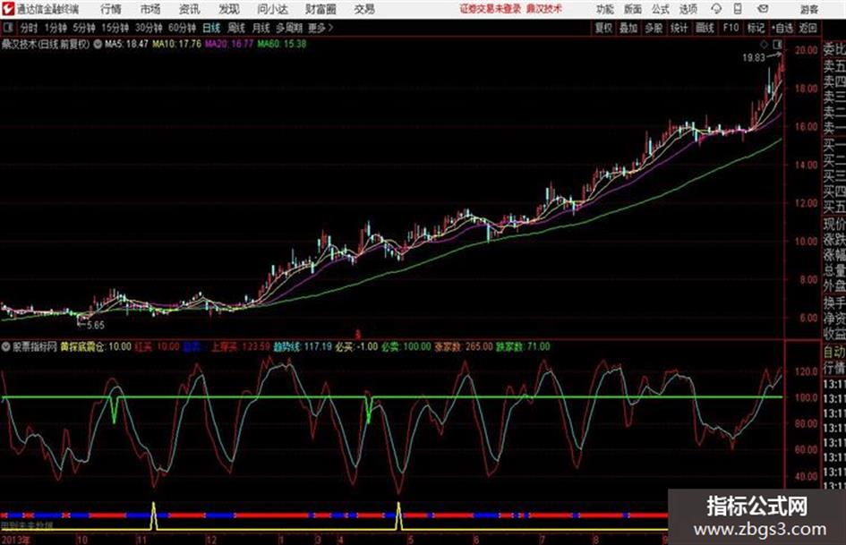Open the headset customer service icon
Viewport: 846px width, 545px height.
(x=716, y=9)
